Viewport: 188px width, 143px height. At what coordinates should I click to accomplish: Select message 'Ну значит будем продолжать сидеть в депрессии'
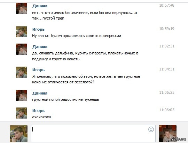(77, 36)
